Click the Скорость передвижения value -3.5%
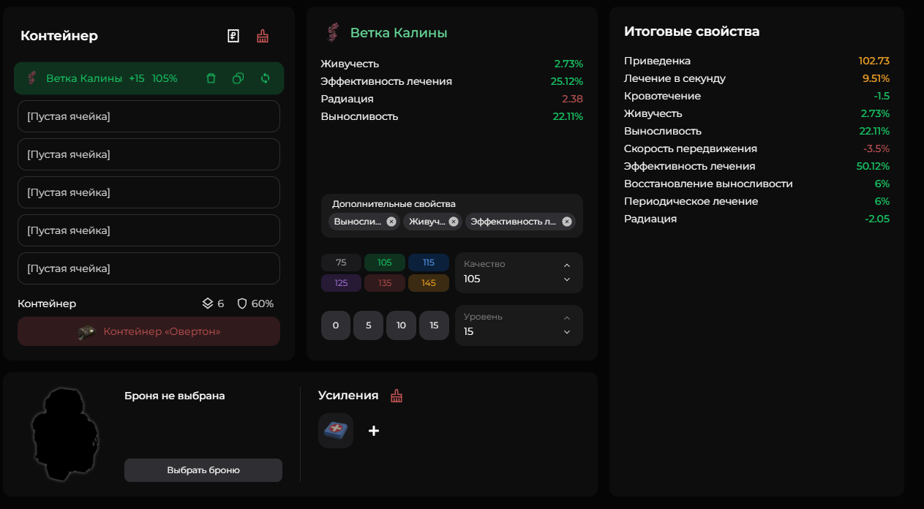Screen dimensions: 924x509 pyautogui.click(x=876, y=148)
